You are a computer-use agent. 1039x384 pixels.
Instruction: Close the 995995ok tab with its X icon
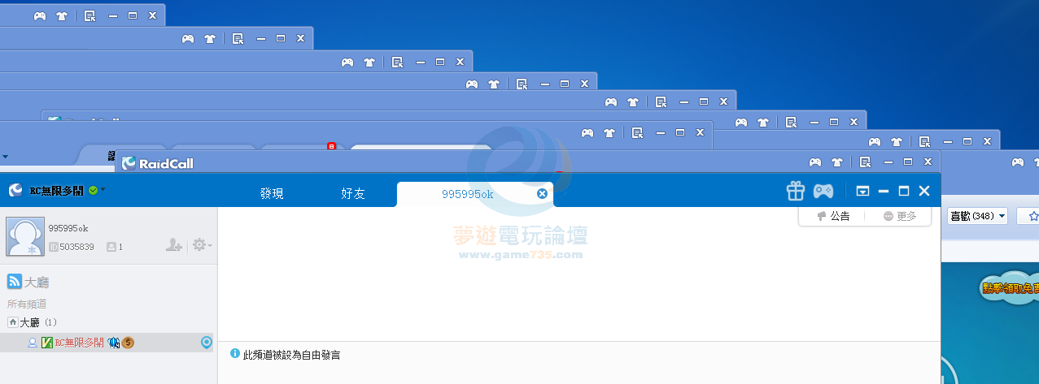[542, 194]
